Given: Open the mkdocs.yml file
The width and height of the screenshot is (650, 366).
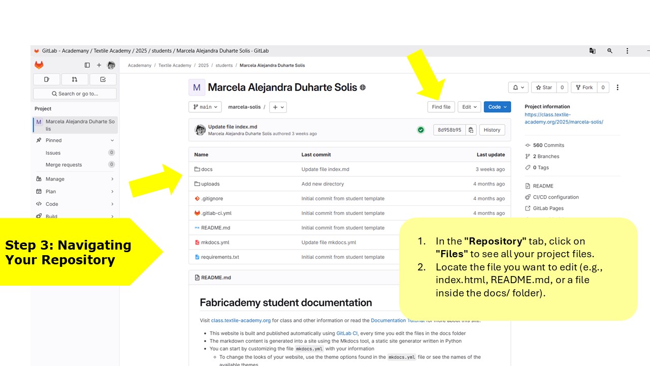Looking at the screenshot, I should coord(215,242).
